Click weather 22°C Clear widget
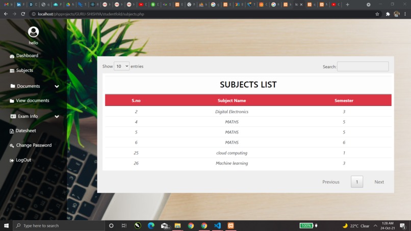The image size is (411, 231). coord(356,226)
